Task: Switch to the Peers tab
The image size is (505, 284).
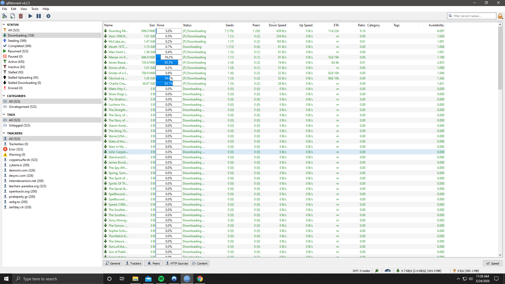Action: pyautogui.click(x=153, y=263)
